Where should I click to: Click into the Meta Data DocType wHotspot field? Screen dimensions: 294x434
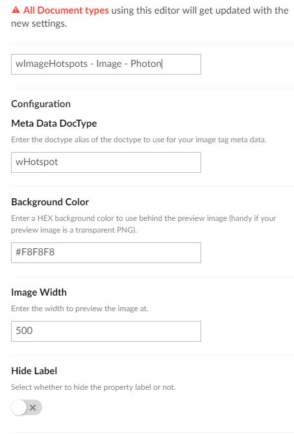pos(106,162)
